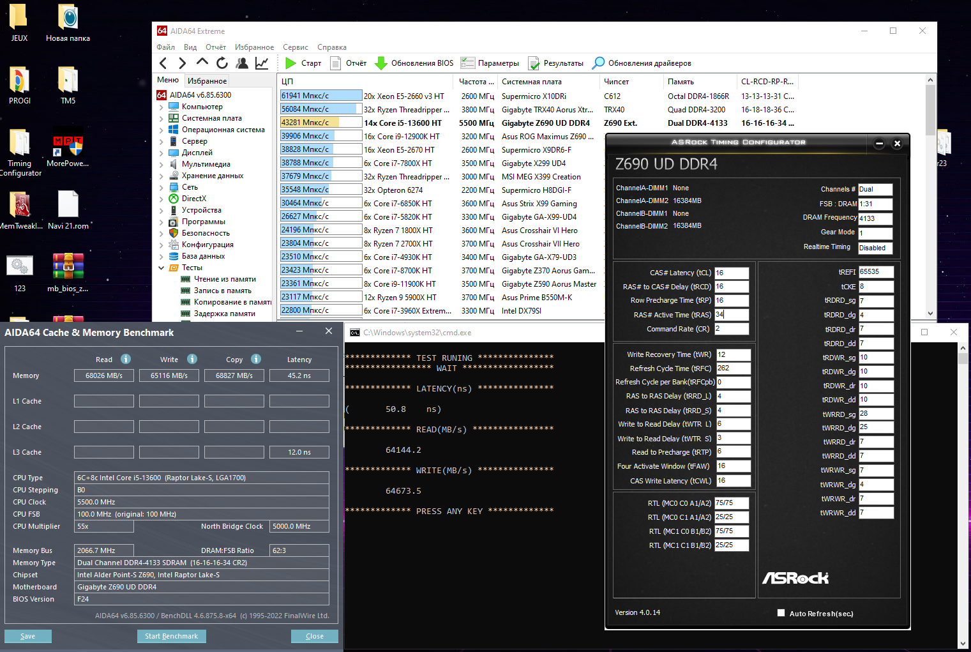This screenshot has height=652, width=971.
Task: Select the Новая папка desktop folder
Action: click(x=68, y=24)
